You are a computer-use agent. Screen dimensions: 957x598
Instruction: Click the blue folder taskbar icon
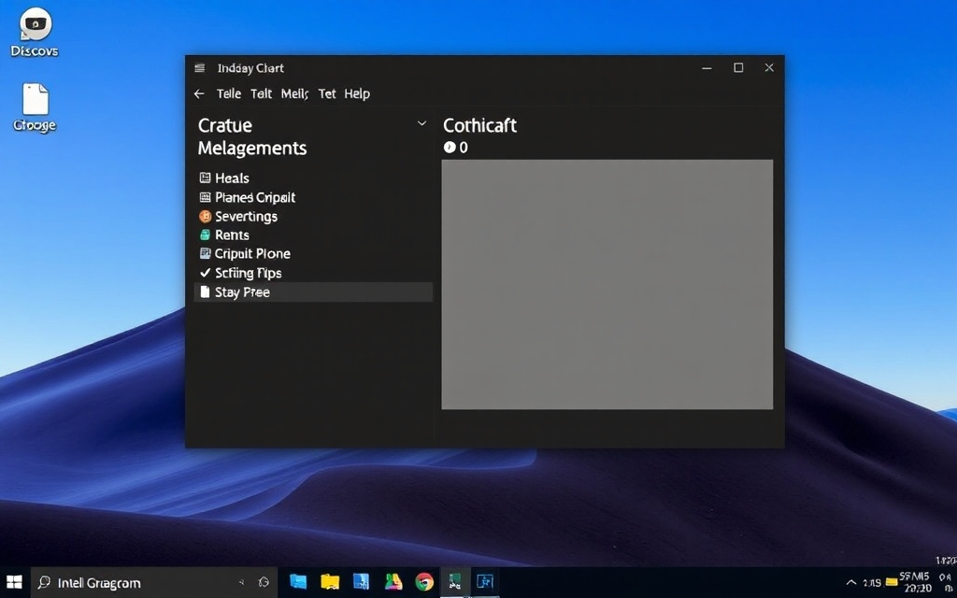298,582
